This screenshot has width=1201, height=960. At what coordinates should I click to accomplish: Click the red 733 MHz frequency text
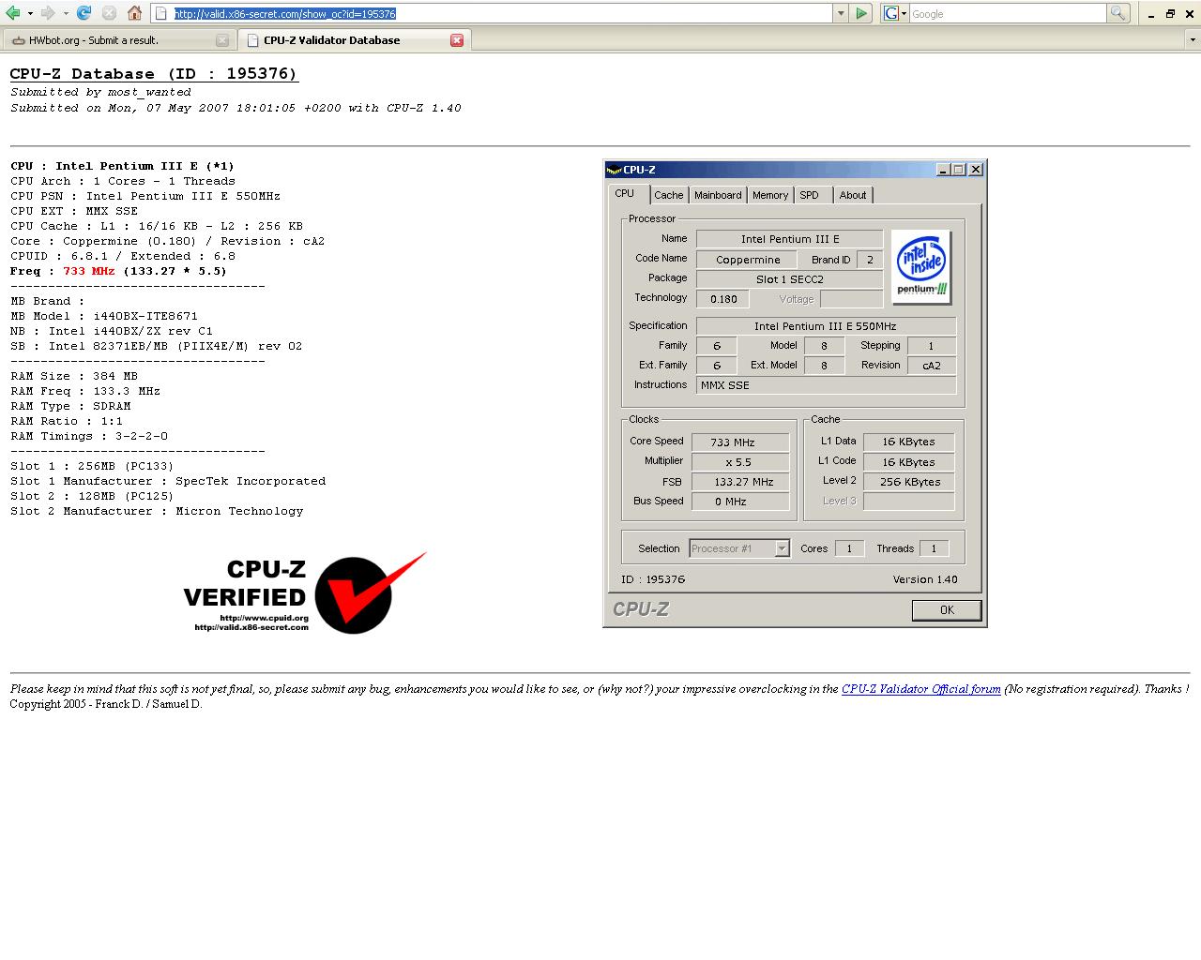[89, 271]
